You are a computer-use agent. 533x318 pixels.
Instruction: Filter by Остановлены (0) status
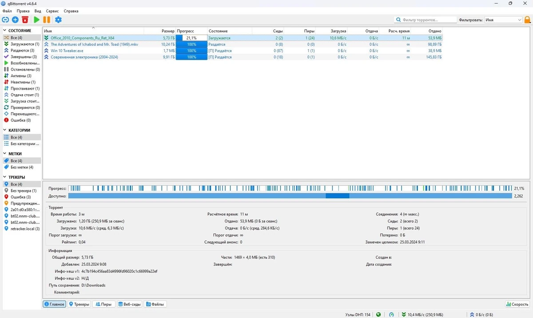pyautogui.click(x=22, y=69)
